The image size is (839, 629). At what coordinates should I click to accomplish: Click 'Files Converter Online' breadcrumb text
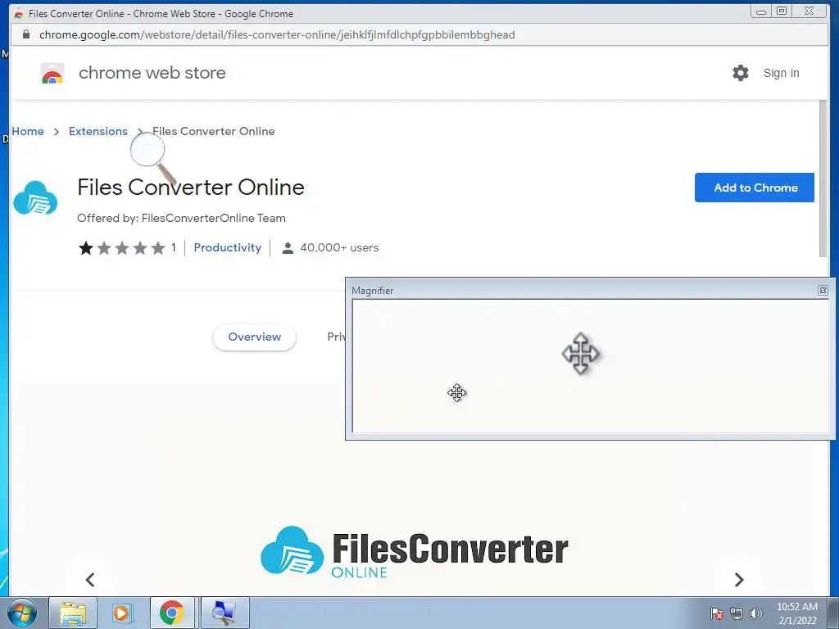click(214, 131)
